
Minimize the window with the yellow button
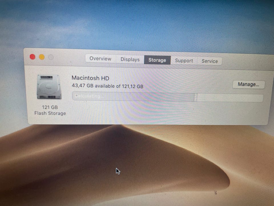[42, 57]
